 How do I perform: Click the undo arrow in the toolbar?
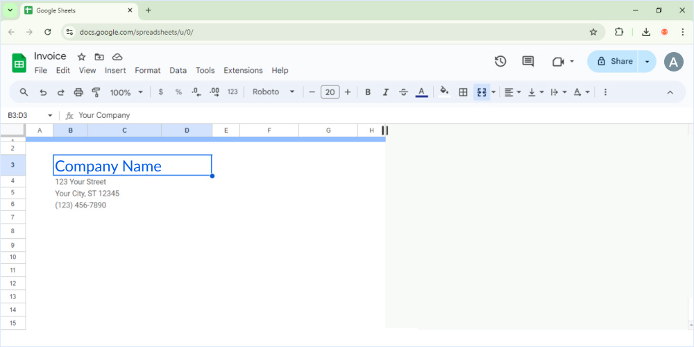coord(43,92)
